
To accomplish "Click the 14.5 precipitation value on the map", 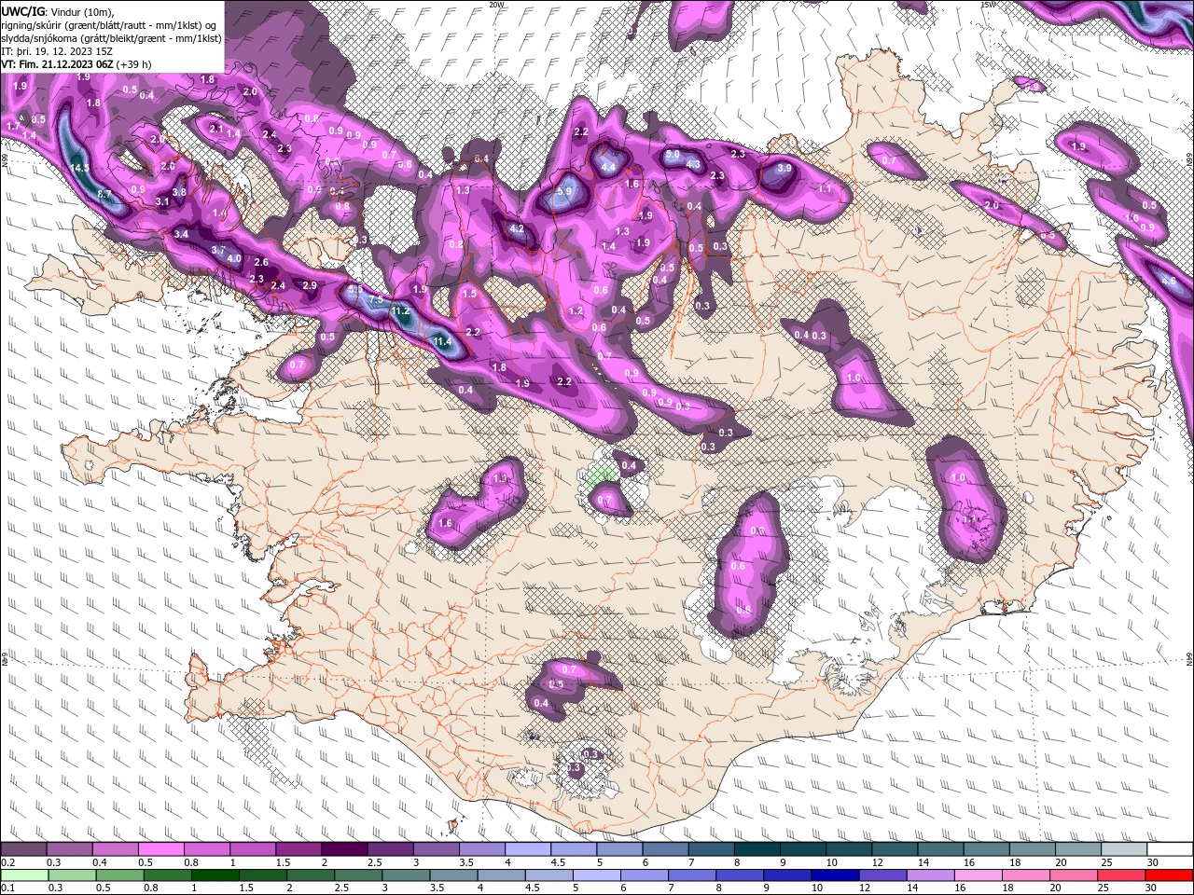I will (79, 168).
